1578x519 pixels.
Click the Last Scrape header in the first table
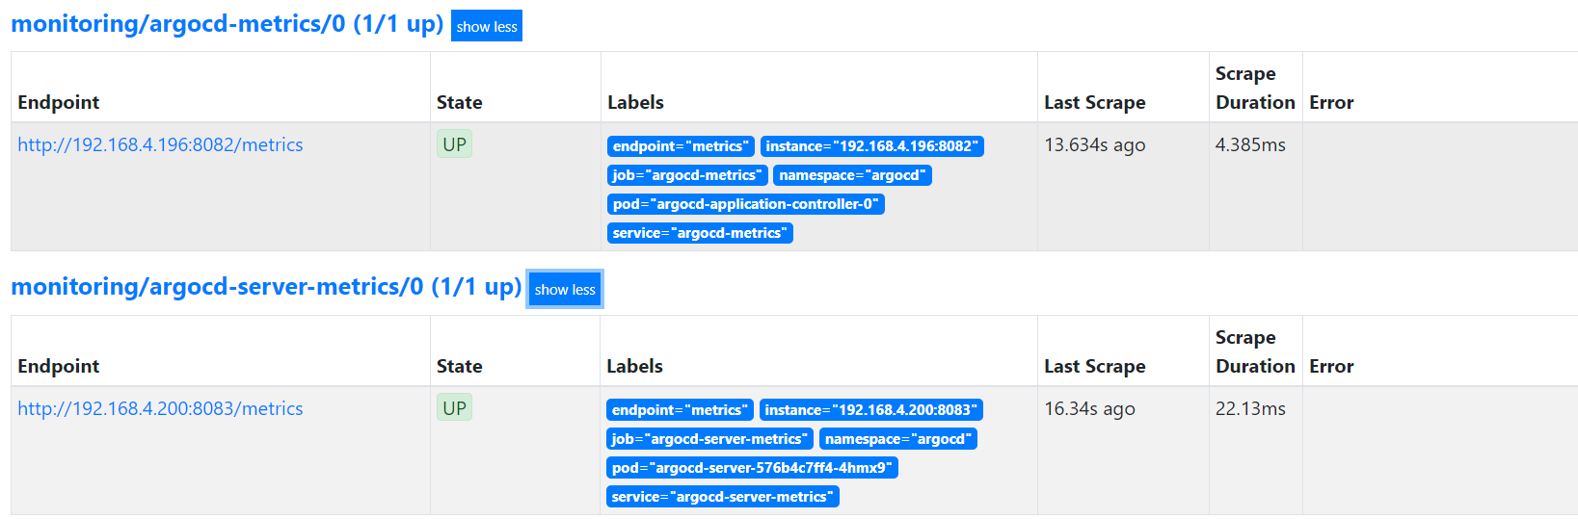point(1094,103)
